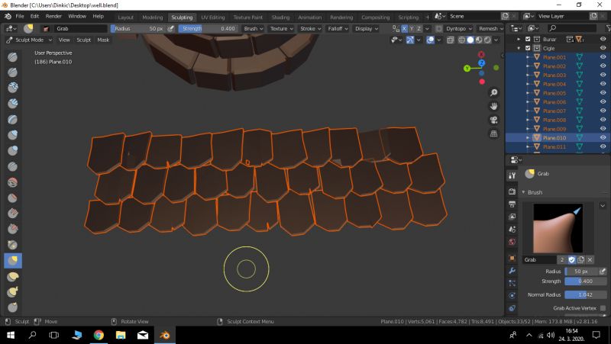Enable the Dyntopo checkbox

coord(438,29)
